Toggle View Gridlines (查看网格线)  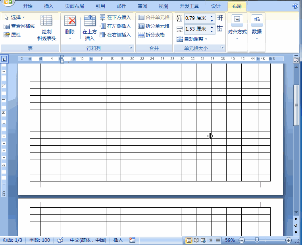(19, 26)
